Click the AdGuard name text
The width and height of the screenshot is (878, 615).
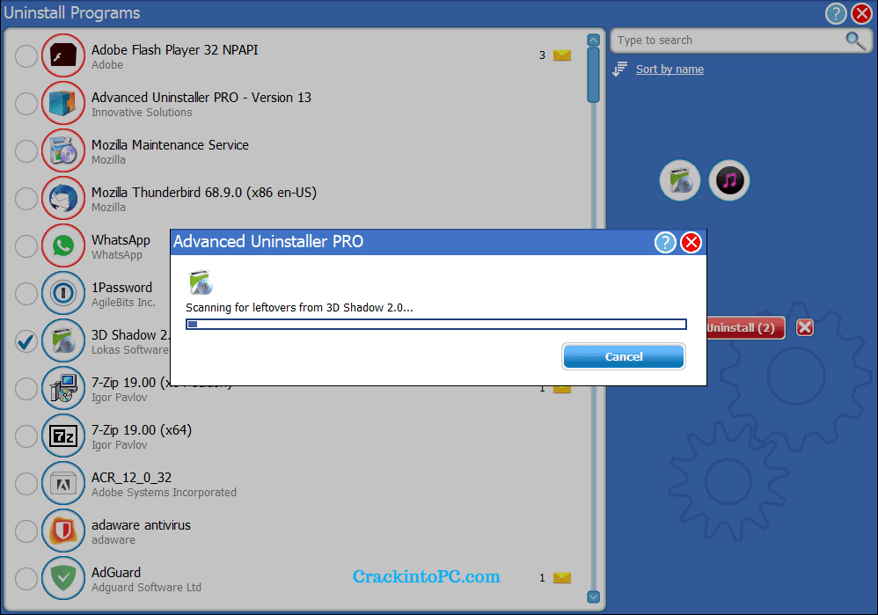(x=116, y=573)
